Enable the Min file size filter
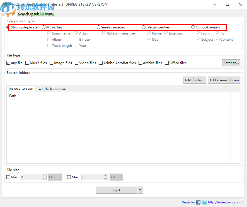247x207 pixels. click(x=8, y=177)
